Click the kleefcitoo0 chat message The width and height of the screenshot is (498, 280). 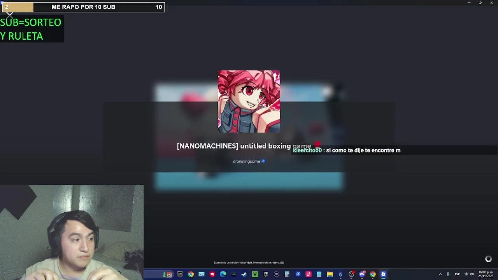coord(347,150)
